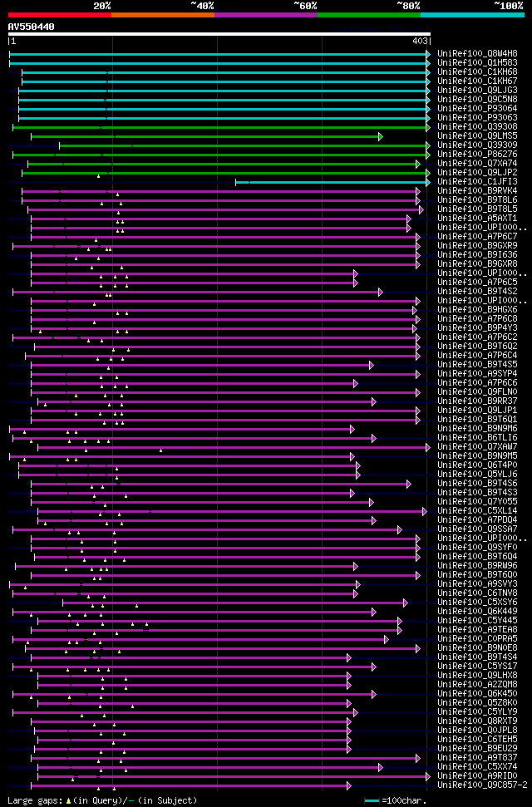The height and width of the screenshot is (807, 532).
Task: Click the arrowhead ending the Q9LMS5 alignment
Action: [x=381, y=136]
